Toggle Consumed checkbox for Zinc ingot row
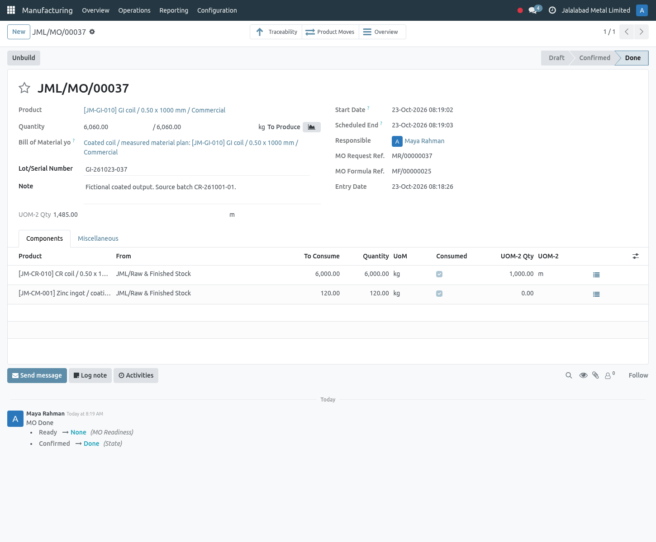 click(x=439, y=294)
